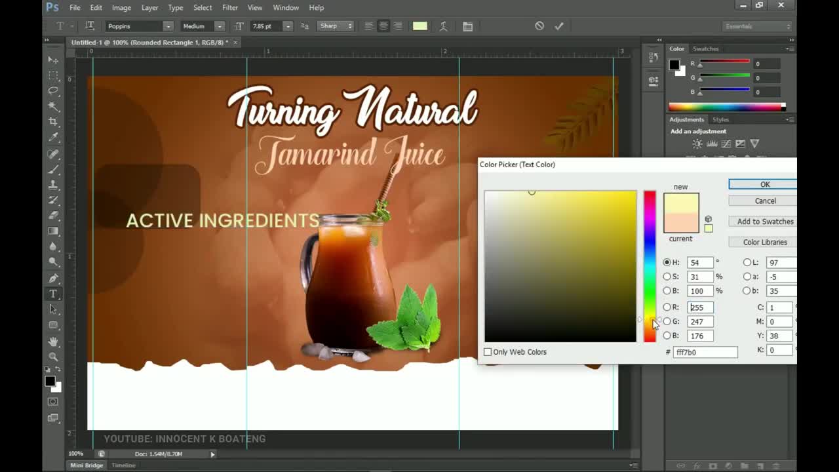Viewport: 839px width, 472px height.
Task: Click the Color Libraries button
Action: 764,242
